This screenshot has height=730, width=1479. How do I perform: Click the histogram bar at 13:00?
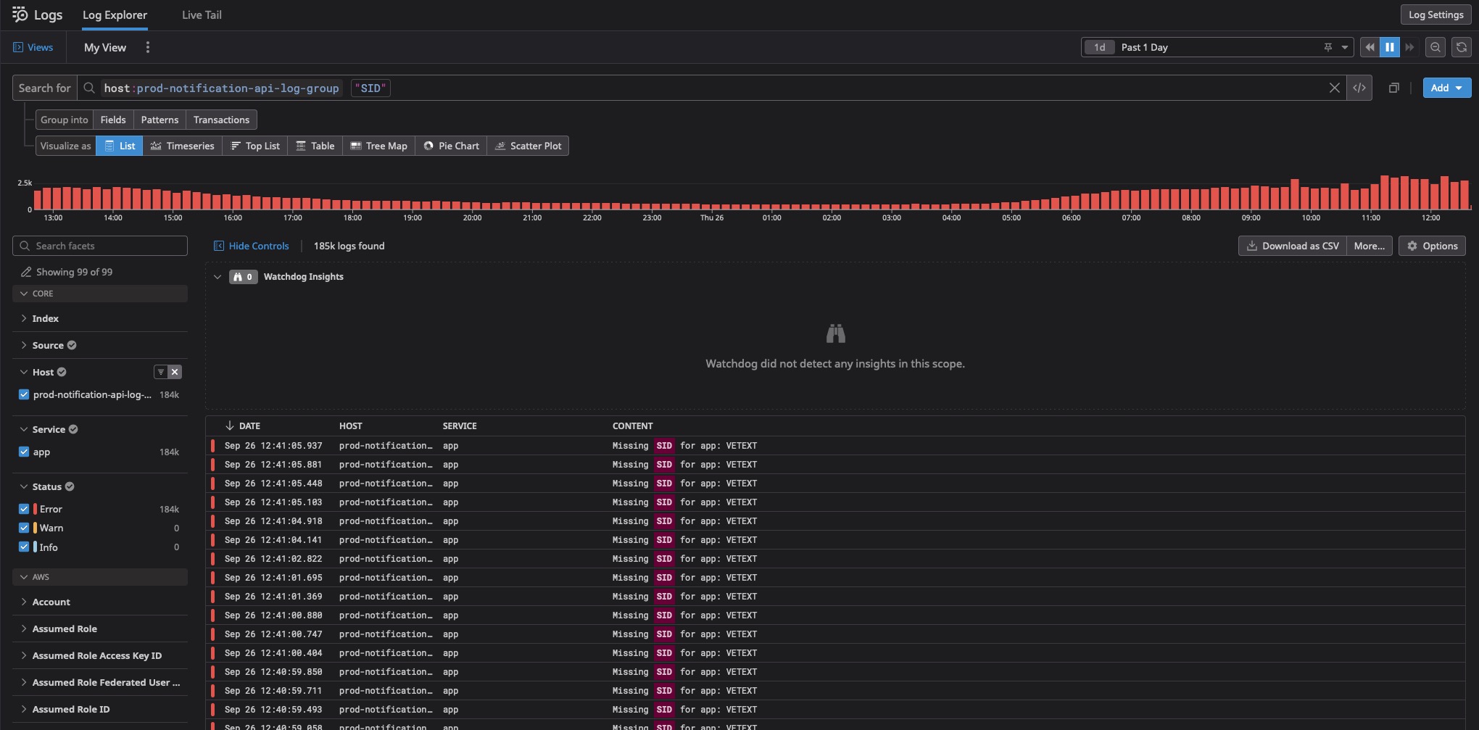point(57,199)
